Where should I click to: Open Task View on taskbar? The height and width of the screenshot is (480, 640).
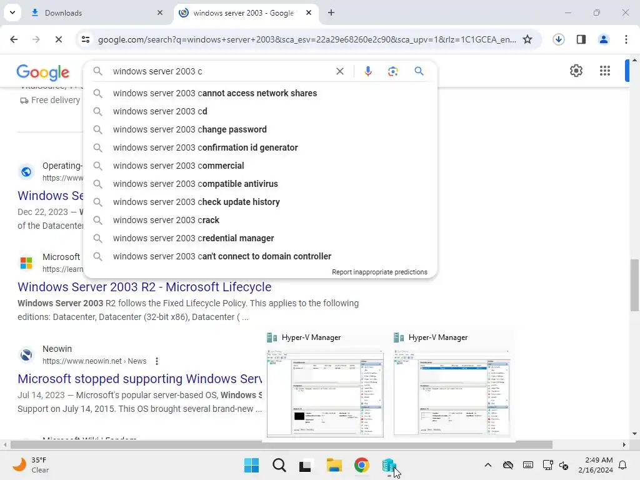(305, 465)
